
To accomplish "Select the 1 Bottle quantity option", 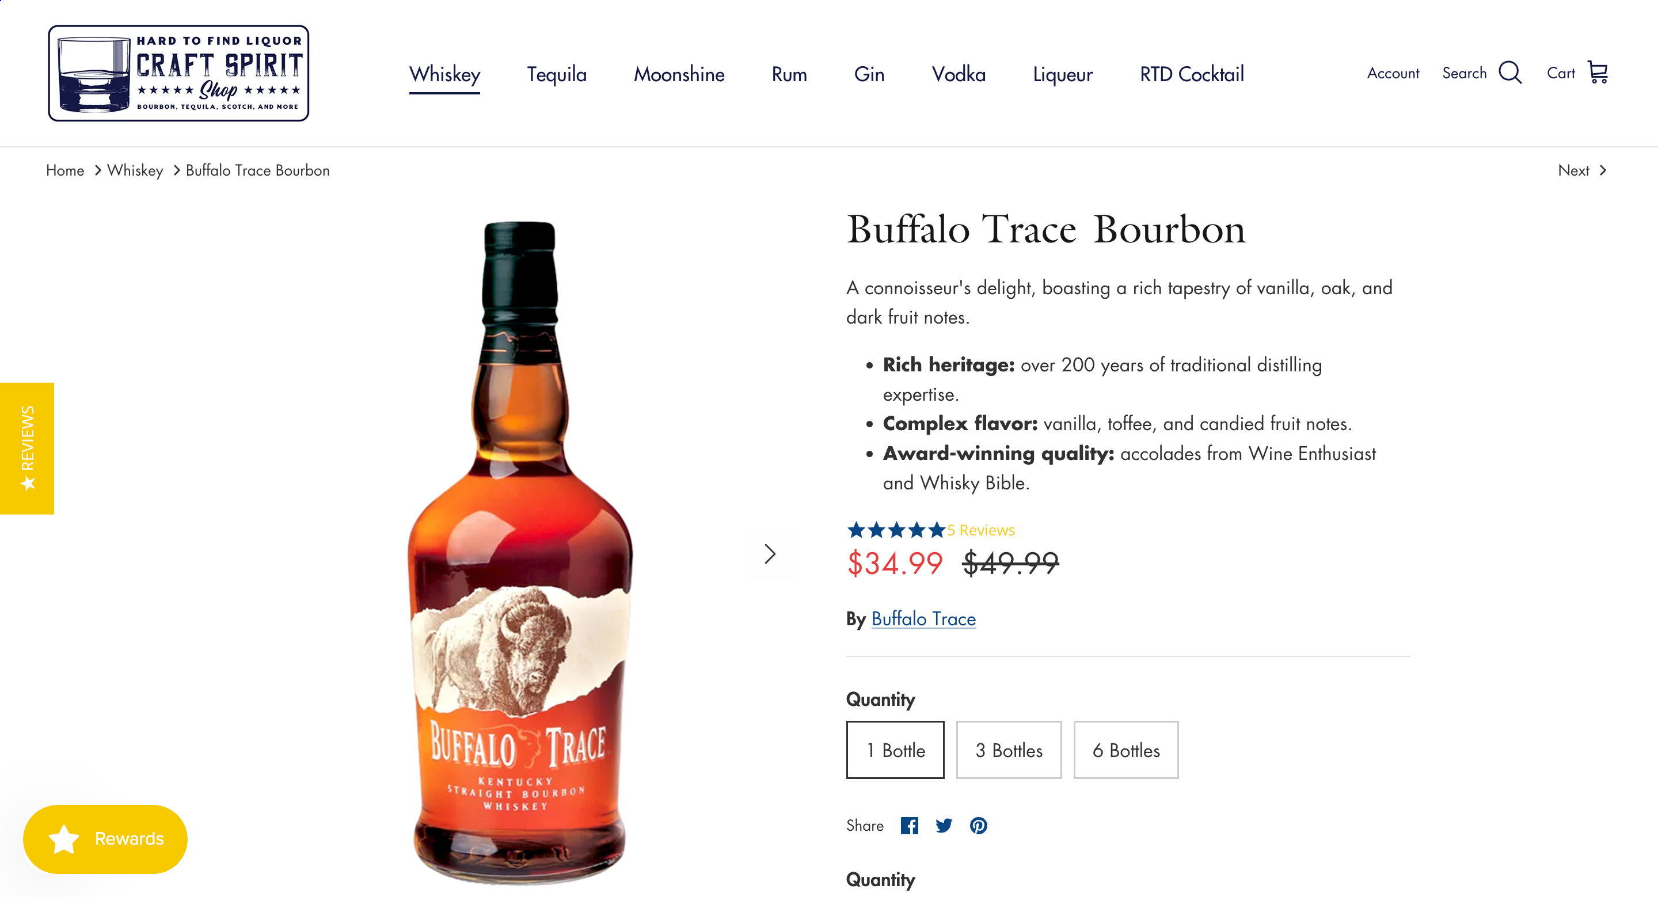I will click(895, 750).
